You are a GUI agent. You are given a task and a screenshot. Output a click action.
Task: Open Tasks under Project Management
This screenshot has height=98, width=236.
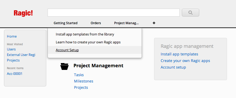[x=79, y=75]
